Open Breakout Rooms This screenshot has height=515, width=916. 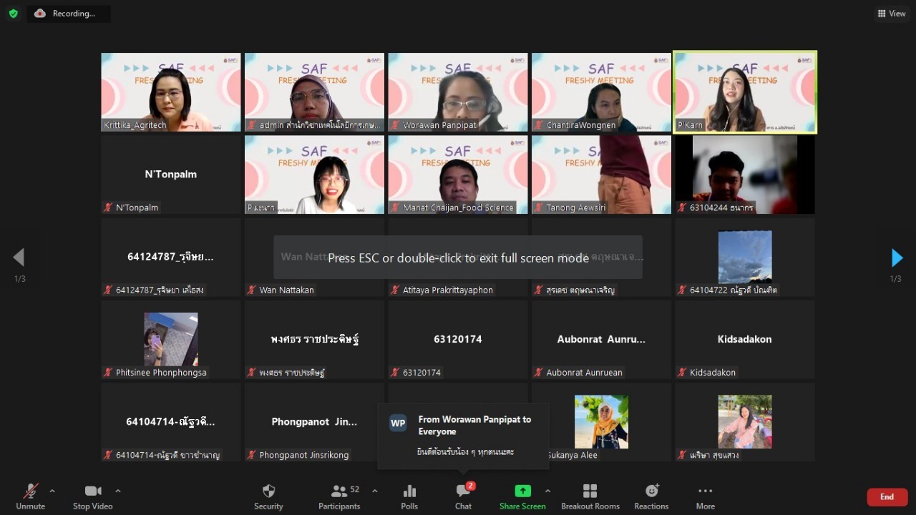click(590, 496)
